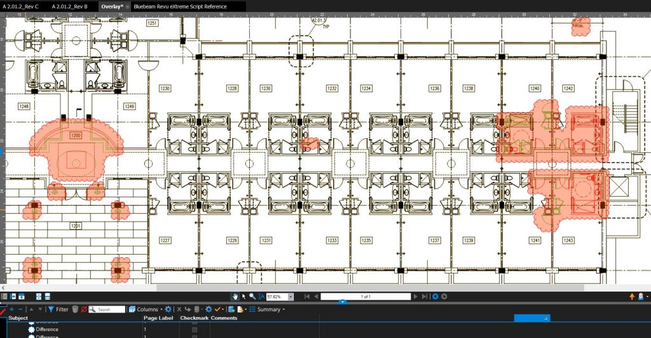
Task: Click the Next View gray arrow
Action: [x=444, y=297]
